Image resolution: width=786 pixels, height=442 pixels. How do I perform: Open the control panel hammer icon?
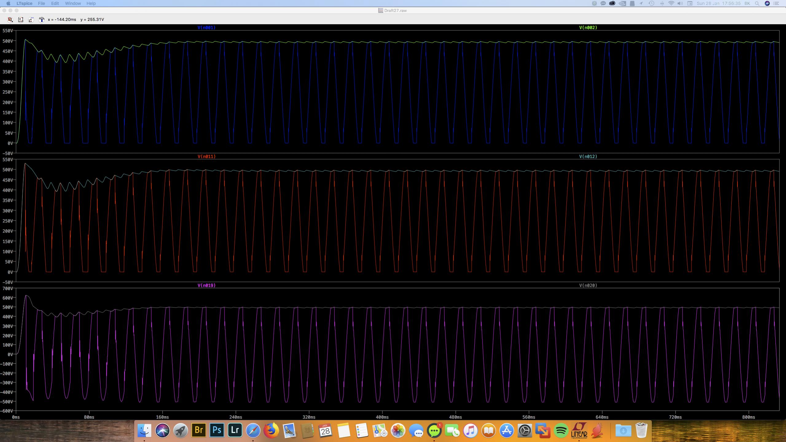click(x=41, y=19)
